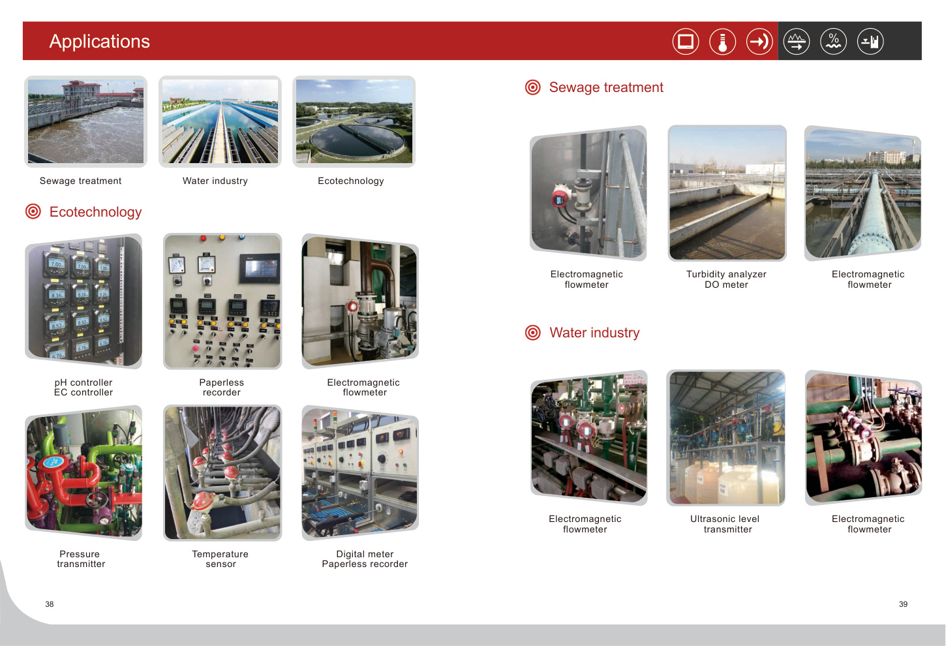This screenshot has width=946, height=646.
Task: Click the "Digital meter Paperless recorder" caption
Action: (x=365, y=559)
